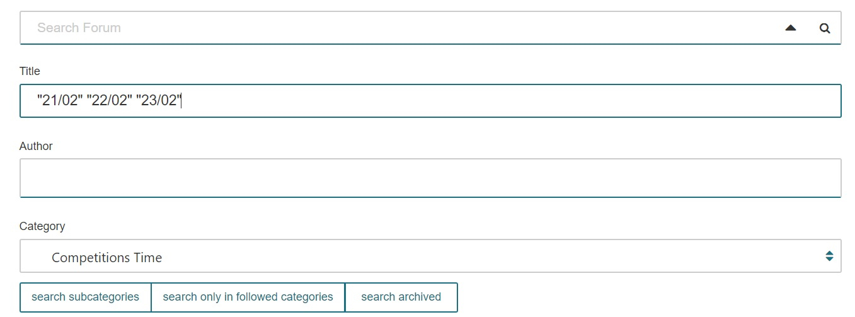855x317 pixels.
Task: Enable search only in followed categories
Action: click(x=248, y=297)
